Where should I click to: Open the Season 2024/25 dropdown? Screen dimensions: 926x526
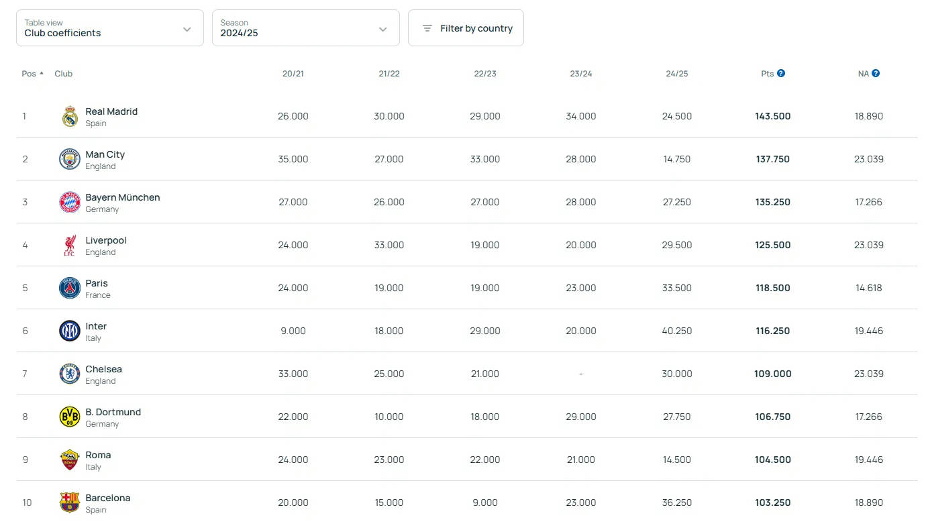point(306,28)
